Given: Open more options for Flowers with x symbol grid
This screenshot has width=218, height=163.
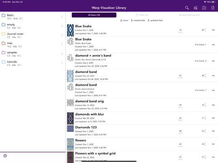Looking at the screenshot, I should (213, 157).
